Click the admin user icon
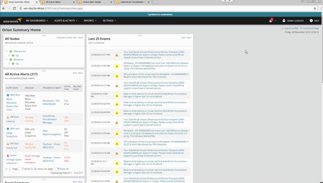Viewport: 323px width, 183px height. [x=284, y=20]
